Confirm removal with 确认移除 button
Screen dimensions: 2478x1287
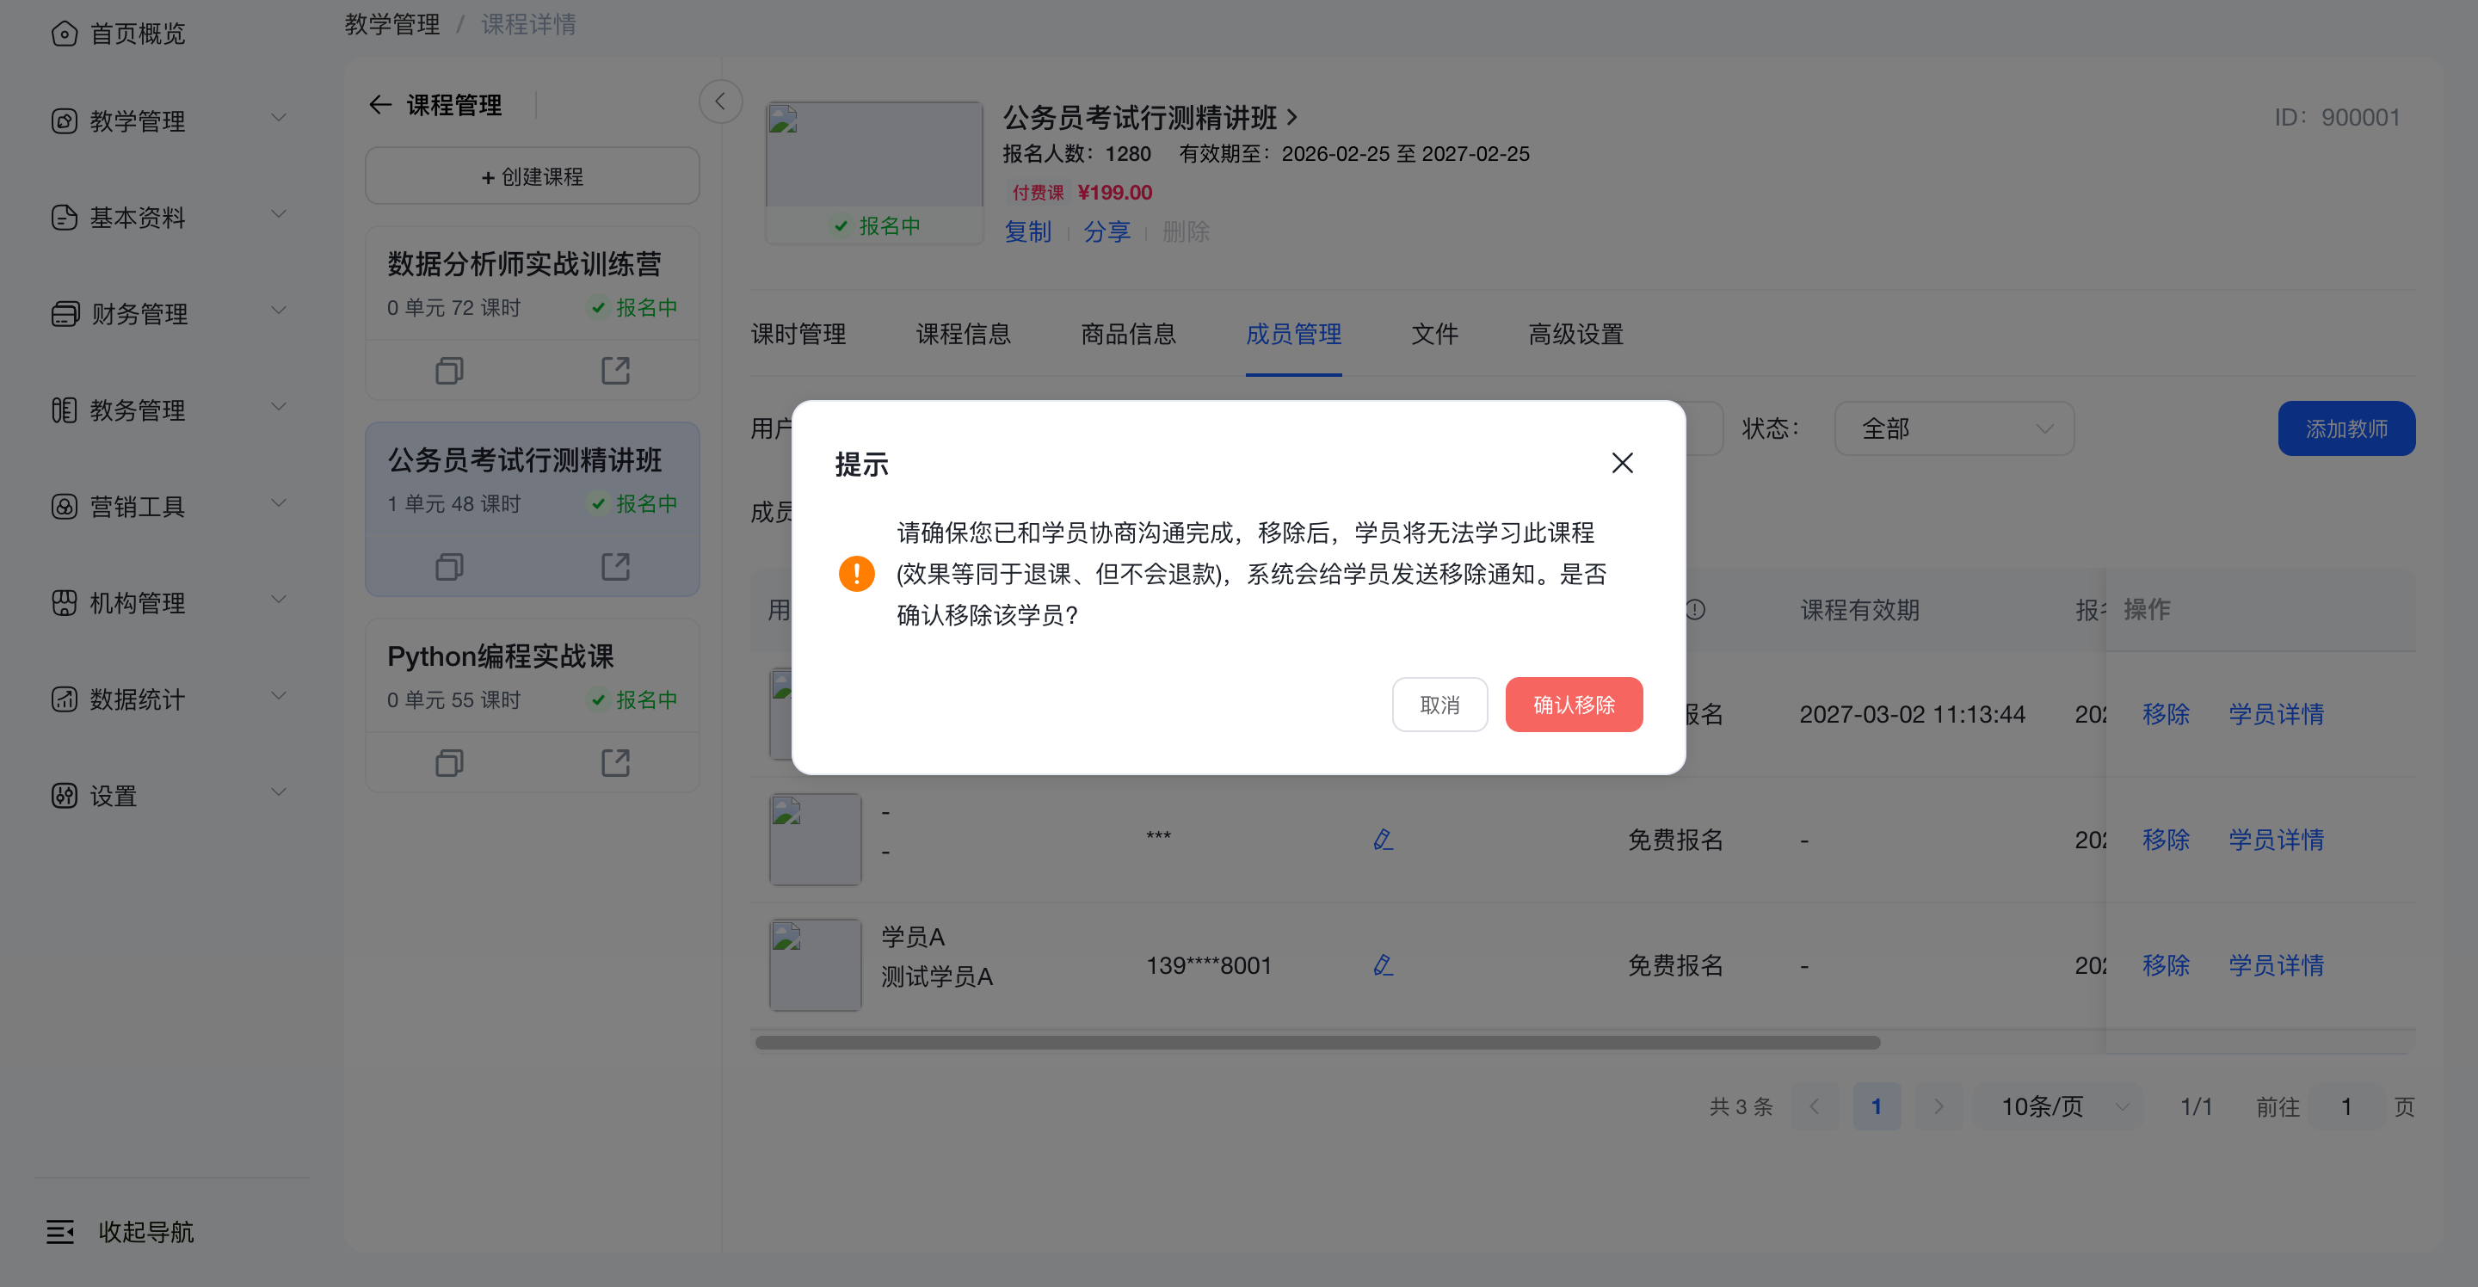(1574, 704)
